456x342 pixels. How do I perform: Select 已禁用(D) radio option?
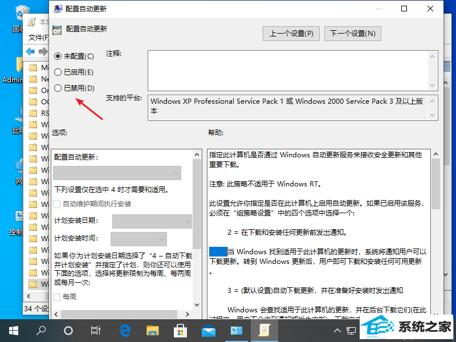click(74, 88)
